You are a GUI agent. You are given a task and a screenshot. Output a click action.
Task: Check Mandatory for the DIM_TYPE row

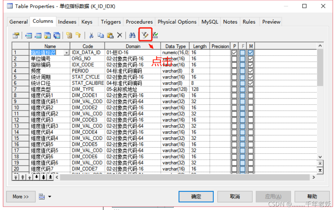pos(251,89)
